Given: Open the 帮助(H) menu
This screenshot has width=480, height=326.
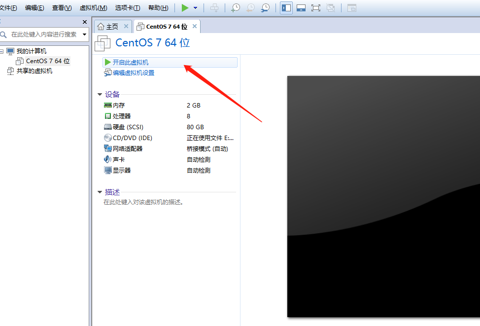Looking at the screenshot, I should [x=158, y=8].
